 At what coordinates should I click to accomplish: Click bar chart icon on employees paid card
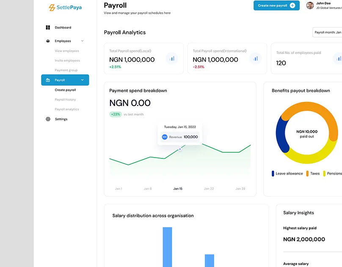coord(338,59)
